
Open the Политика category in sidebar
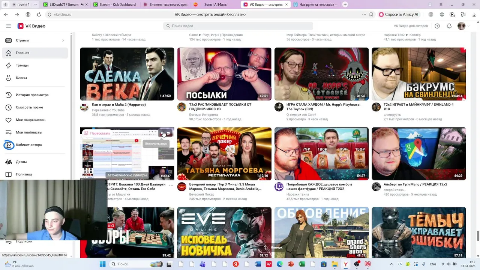click(35, 174)
